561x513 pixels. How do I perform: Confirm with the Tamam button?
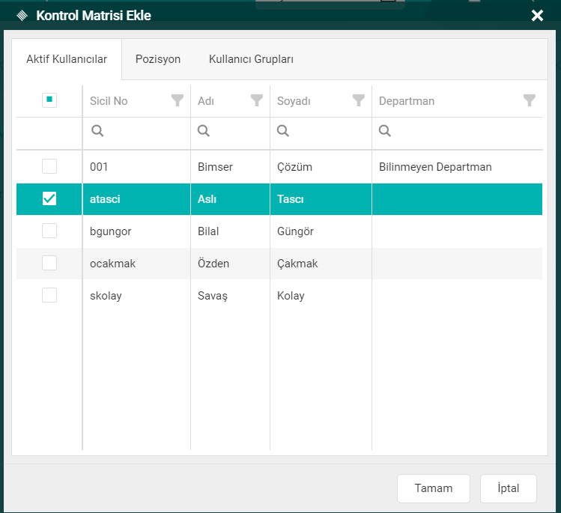(434, 488)
